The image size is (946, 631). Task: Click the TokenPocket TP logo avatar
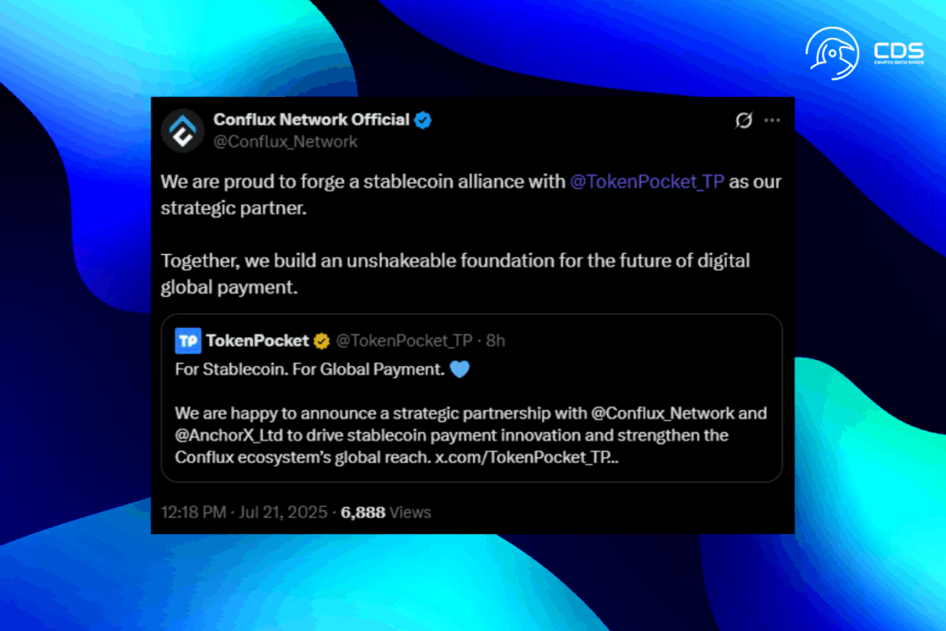(x=188, y=341)
